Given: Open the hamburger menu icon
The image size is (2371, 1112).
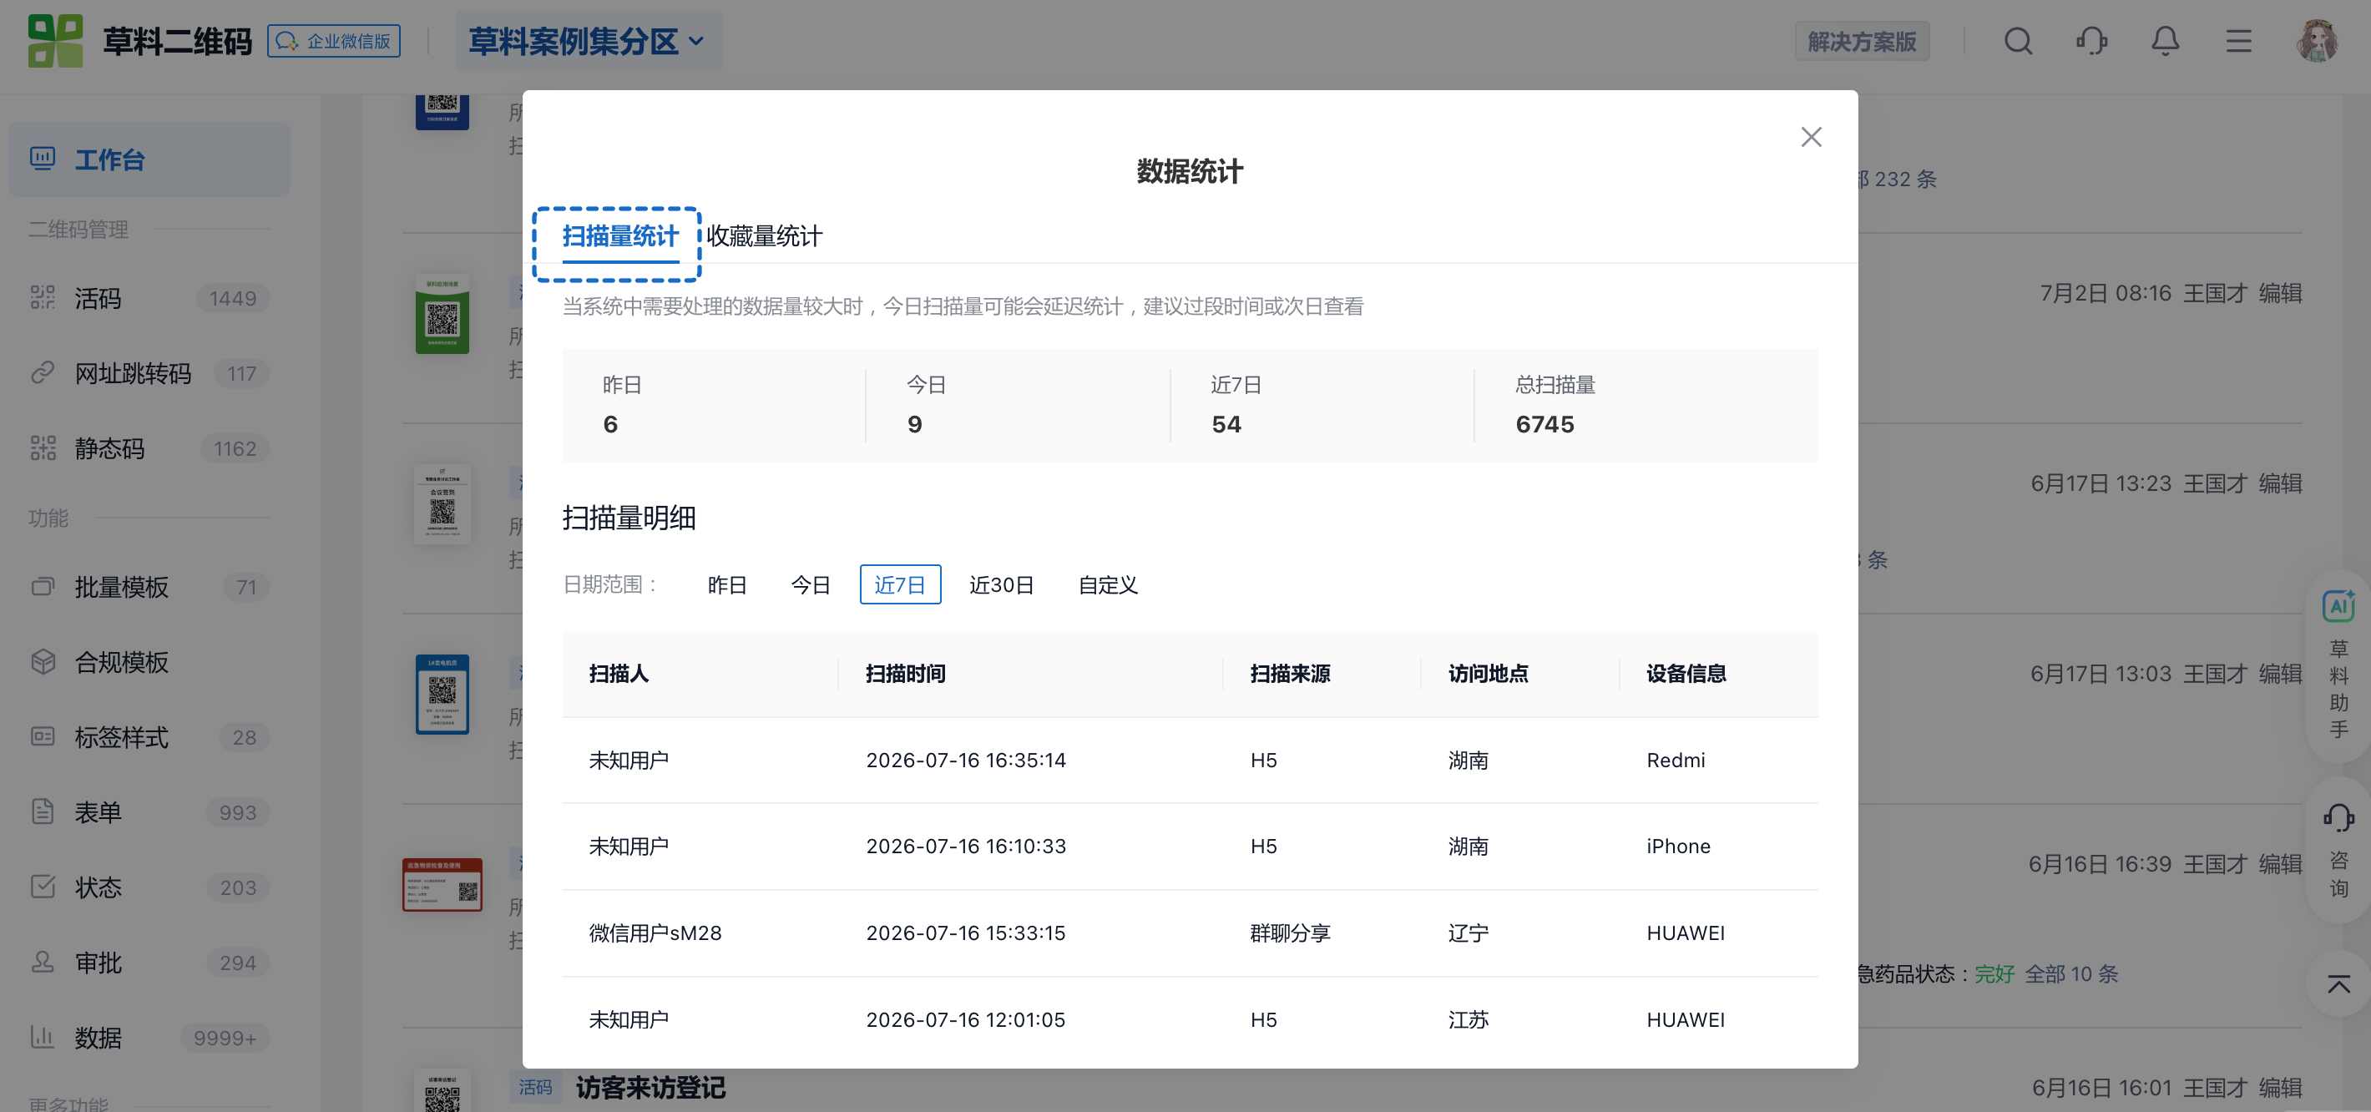Looking at the screenshot, I should 2238,42.
